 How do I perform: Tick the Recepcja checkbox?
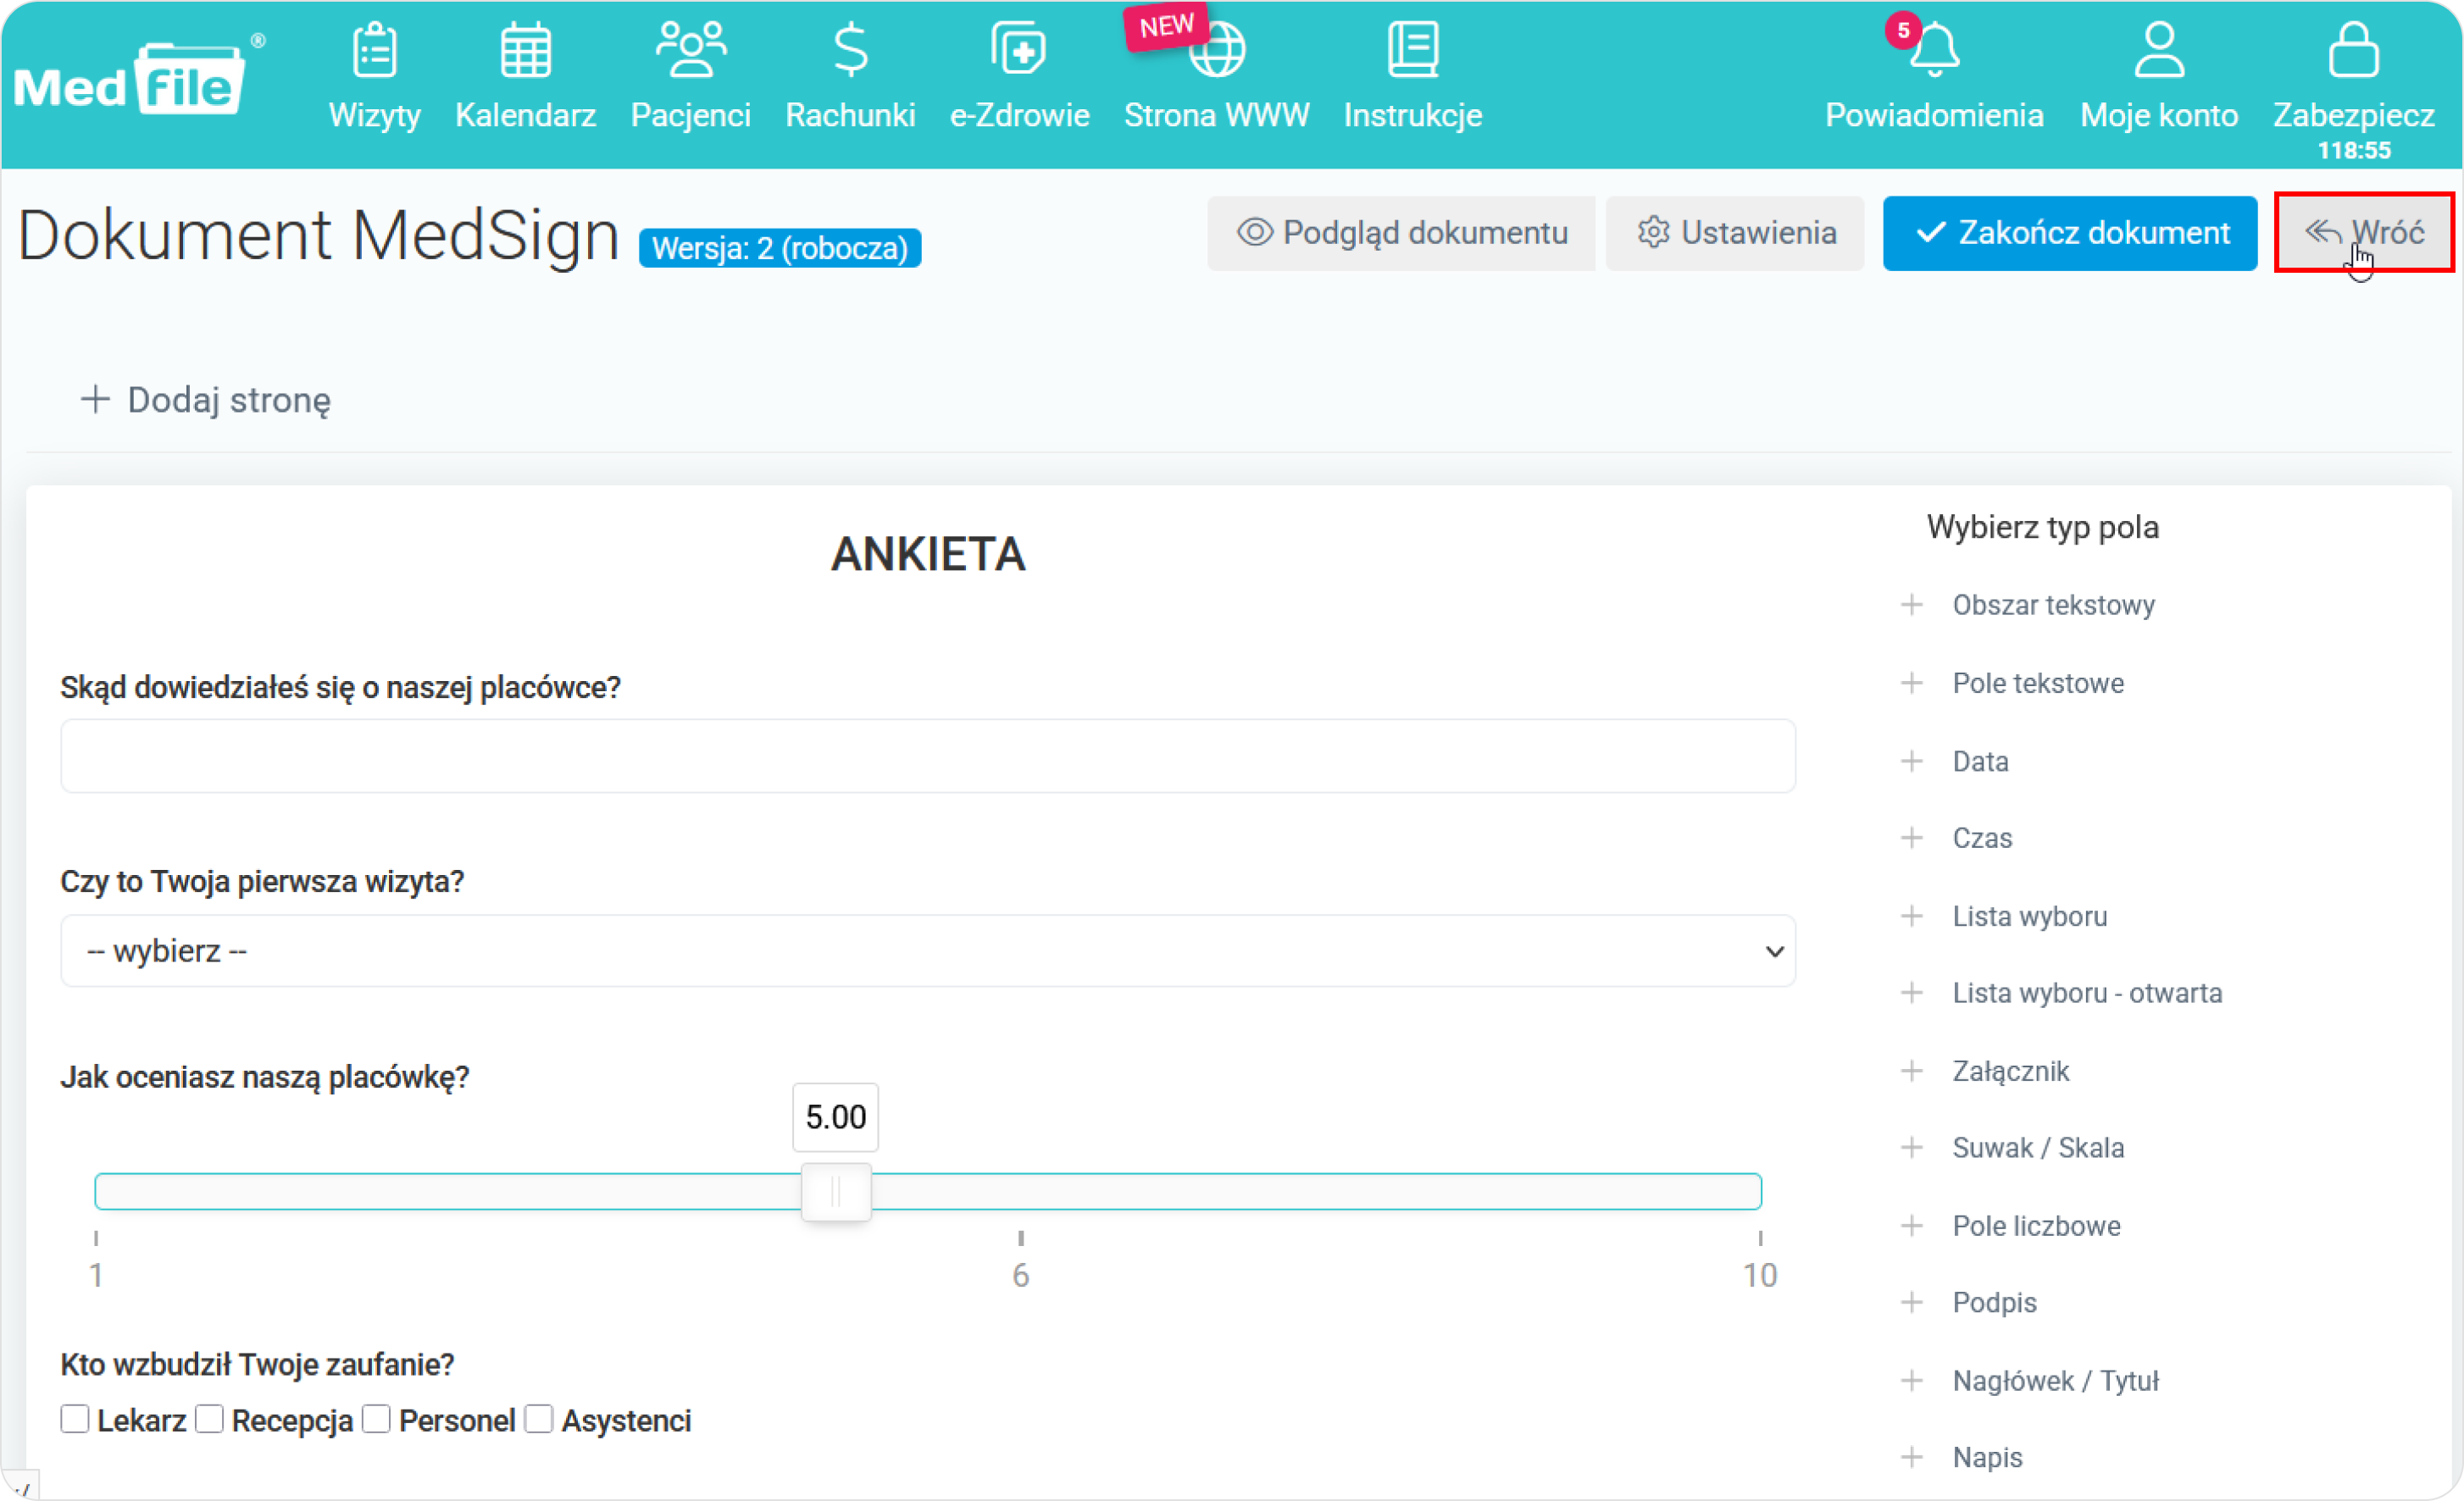pos(210,1419)
